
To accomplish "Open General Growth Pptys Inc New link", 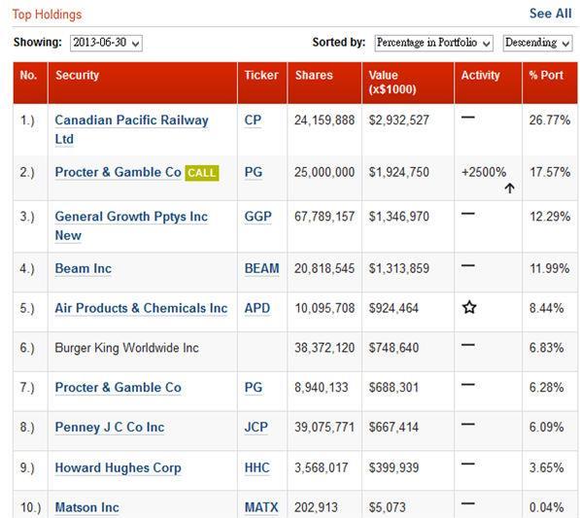I will pyautogui.click(x=131, y=225).
